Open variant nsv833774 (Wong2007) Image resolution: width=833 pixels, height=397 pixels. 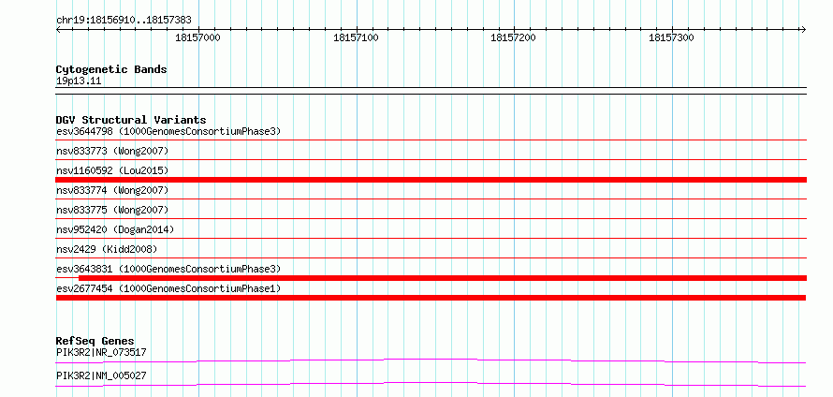click(x=112, y=190)
